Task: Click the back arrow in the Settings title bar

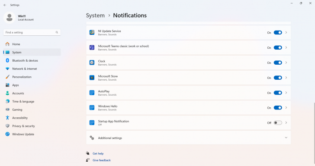Action: pyautogui.click(x=5, y=5)
